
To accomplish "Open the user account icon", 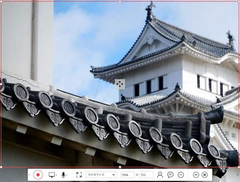I will click(x=160, y=175).
